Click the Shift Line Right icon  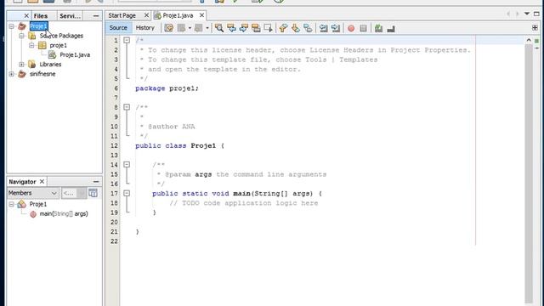click(336, 28)
